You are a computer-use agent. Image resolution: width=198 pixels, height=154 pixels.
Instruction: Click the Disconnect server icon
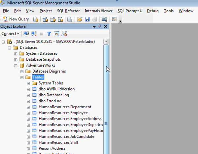34,34
